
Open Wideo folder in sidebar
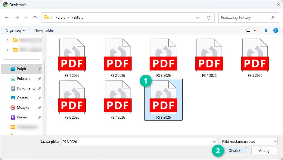(x=22, y=117)
